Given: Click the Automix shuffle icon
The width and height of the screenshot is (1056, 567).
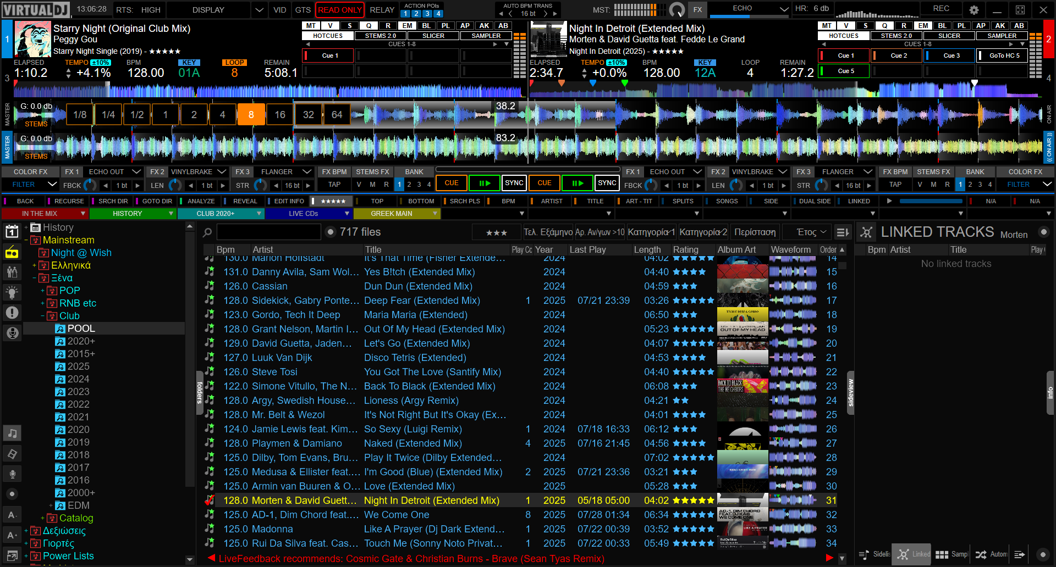Looking at the screenshot, I should click(x=981, y=555).
